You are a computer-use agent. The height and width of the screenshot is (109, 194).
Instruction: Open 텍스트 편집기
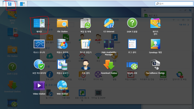86,46
